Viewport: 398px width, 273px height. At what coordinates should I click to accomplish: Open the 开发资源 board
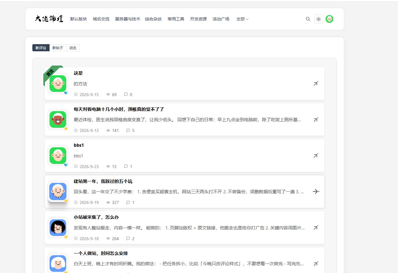[198, 19]
